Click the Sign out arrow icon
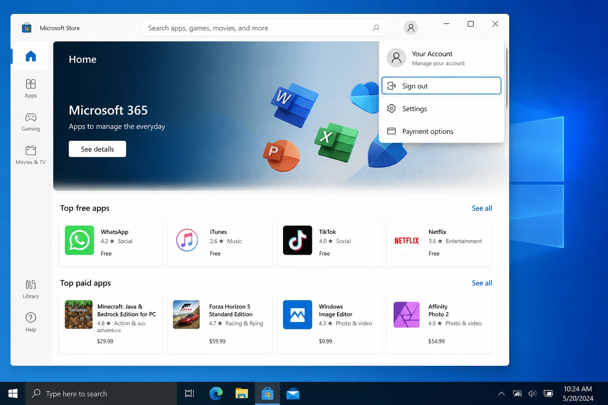Screen dimensions: 608x405 [391, 86]
